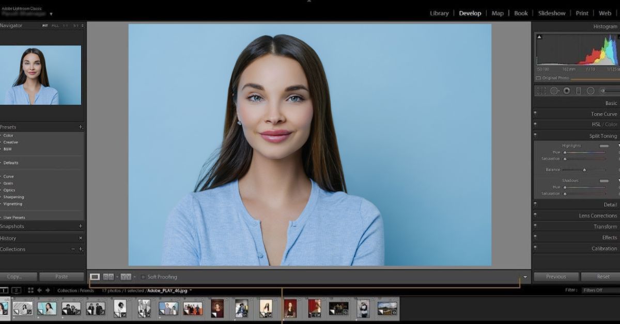Toggle the Soft Proofing checkbox
Viewport: 620px width, 324px height.
pos(143,277)
